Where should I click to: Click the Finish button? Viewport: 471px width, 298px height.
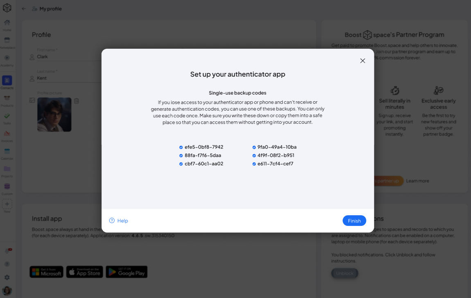click(x=354, y=221)
